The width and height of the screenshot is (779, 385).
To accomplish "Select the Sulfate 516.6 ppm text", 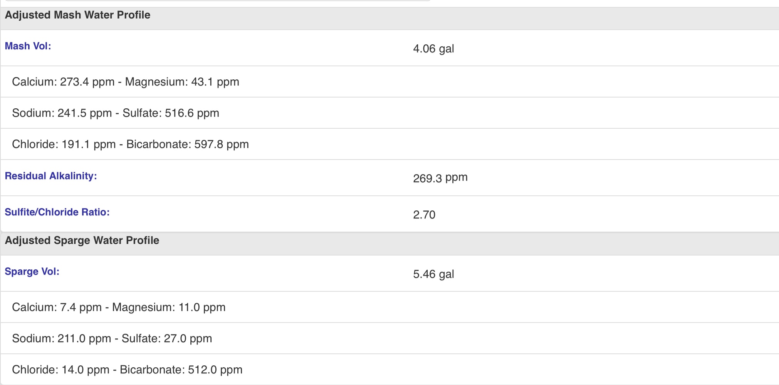I will tap(171, 113).
